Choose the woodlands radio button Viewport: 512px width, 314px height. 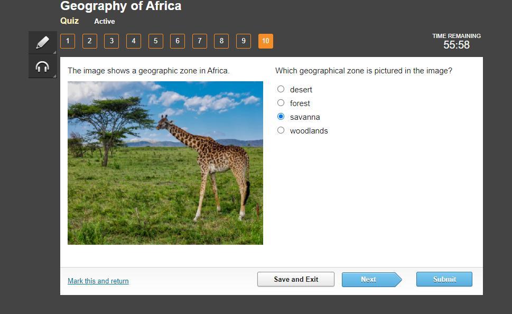(x=281, y=130)
